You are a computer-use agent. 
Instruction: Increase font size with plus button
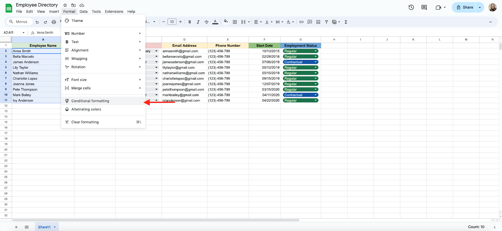[180, 22]
